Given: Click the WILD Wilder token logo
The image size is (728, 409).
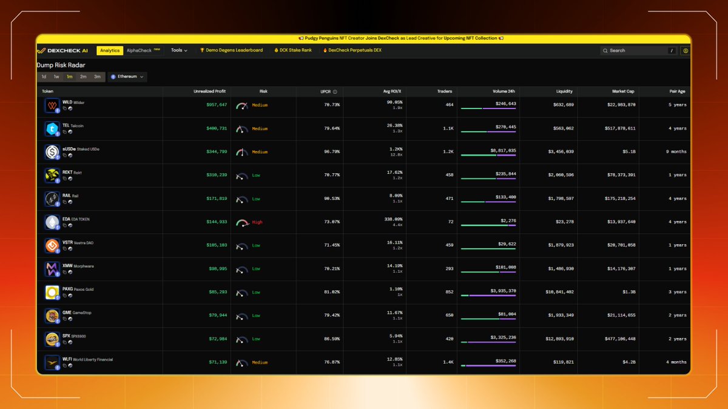Looking at the screenshot, I should click(52, 105).
